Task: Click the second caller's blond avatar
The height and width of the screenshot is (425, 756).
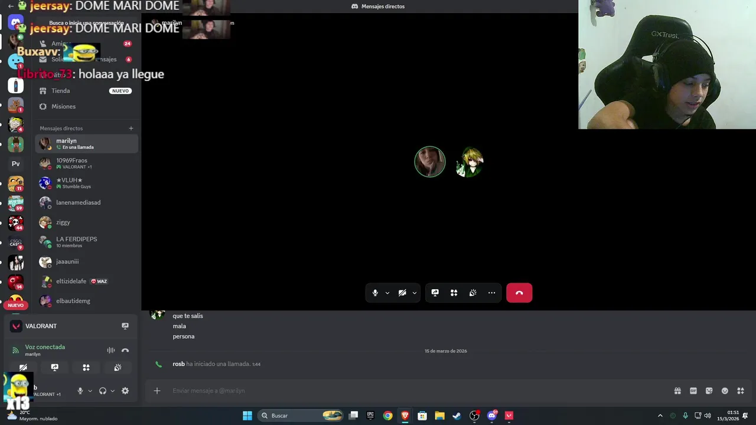Action: (470, 162)
